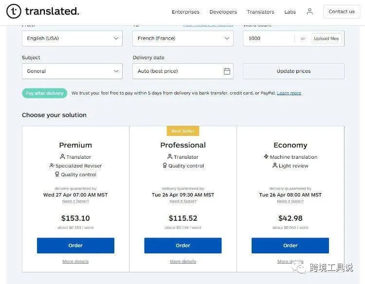Click the Upload files button
The width and height of the screenshot is (365, 284).
(326, 38)
